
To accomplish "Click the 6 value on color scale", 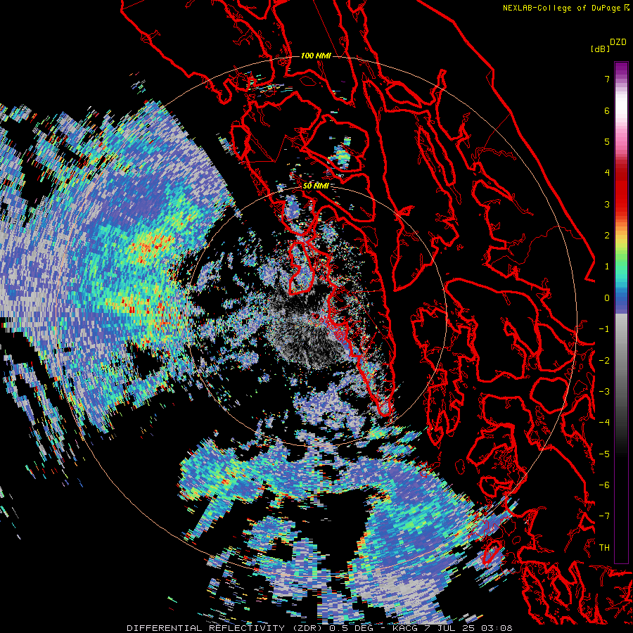I will [607, 110].
